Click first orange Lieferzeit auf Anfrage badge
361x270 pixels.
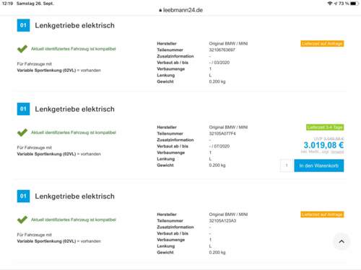point(322,44)
